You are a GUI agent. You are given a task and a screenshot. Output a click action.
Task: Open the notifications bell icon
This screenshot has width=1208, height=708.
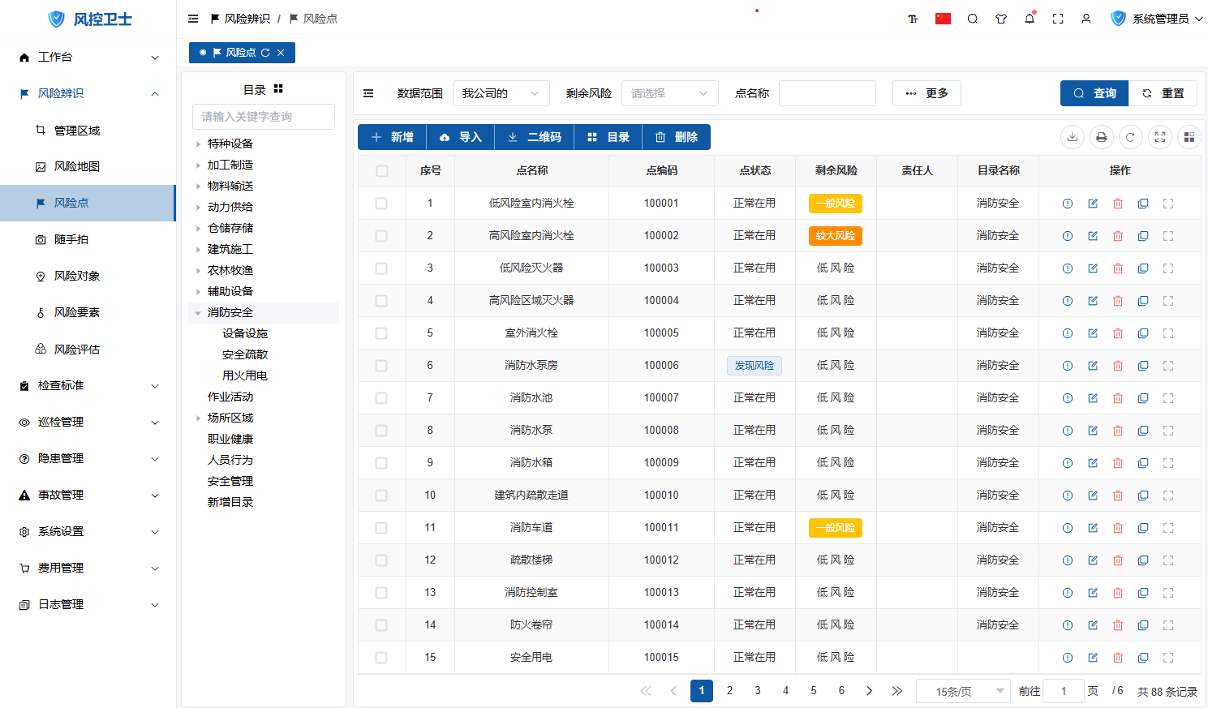tap(1030, 18)
